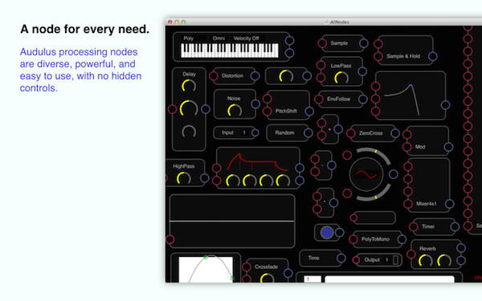Click the Distortion node output port
Screen dimensions: 482x301
click(x=255, y=76)
